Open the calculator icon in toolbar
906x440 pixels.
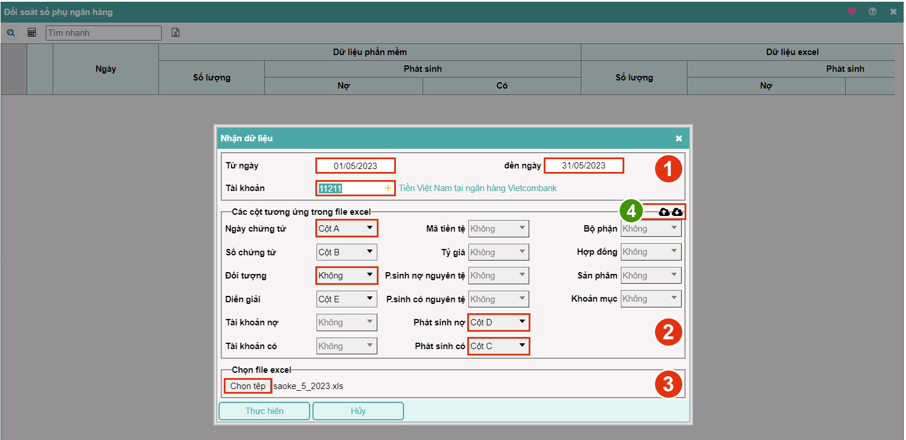pyautogui.click(x=32, y=33)
